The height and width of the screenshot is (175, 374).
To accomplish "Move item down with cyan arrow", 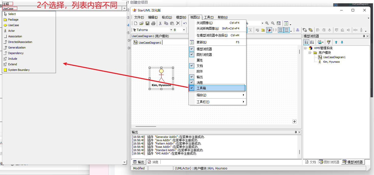I will coord(342,42).
